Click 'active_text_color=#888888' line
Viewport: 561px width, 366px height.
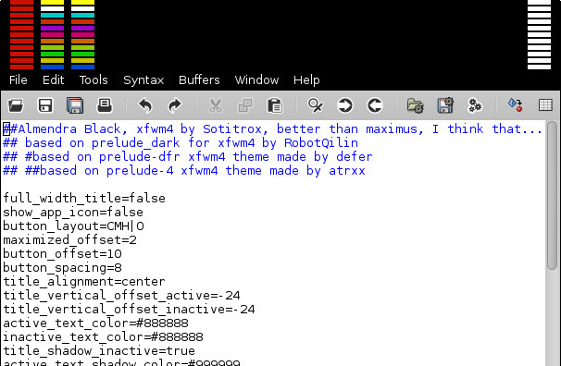(x=95, y=323)
